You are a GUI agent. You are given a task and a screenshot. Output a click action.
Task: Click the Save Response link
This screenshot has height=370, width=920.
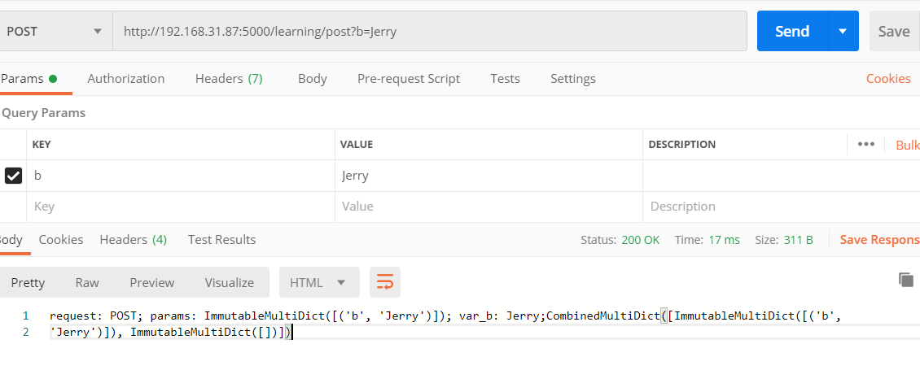[x=879, y=240]
